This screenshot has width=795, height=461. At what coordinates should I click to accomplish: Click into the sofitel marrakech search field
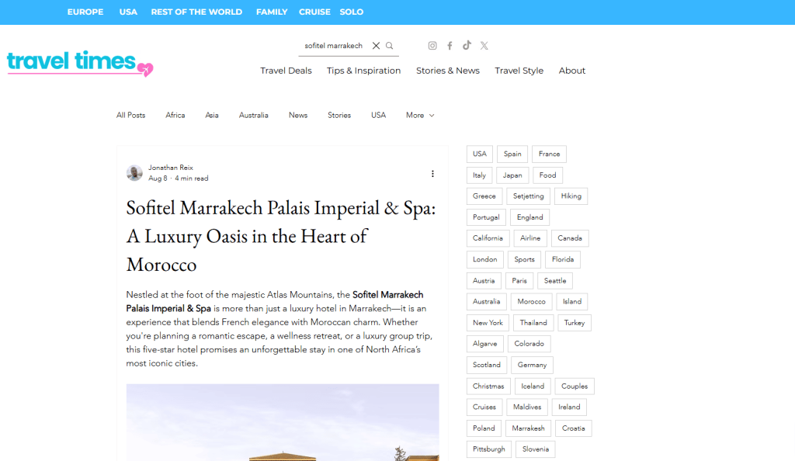point(333,46)
